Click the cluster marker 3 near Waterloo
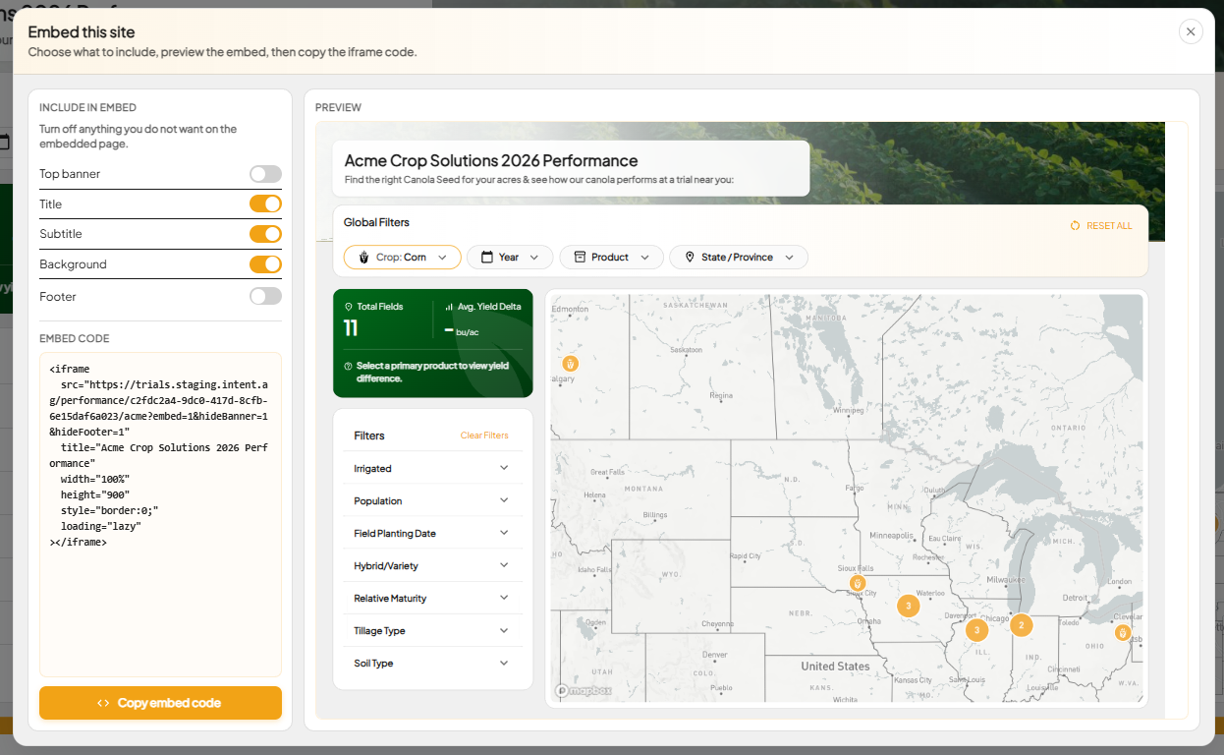The width and height of the screenshot is (1224, 755). pyautogui.click(x=909, y=606)
